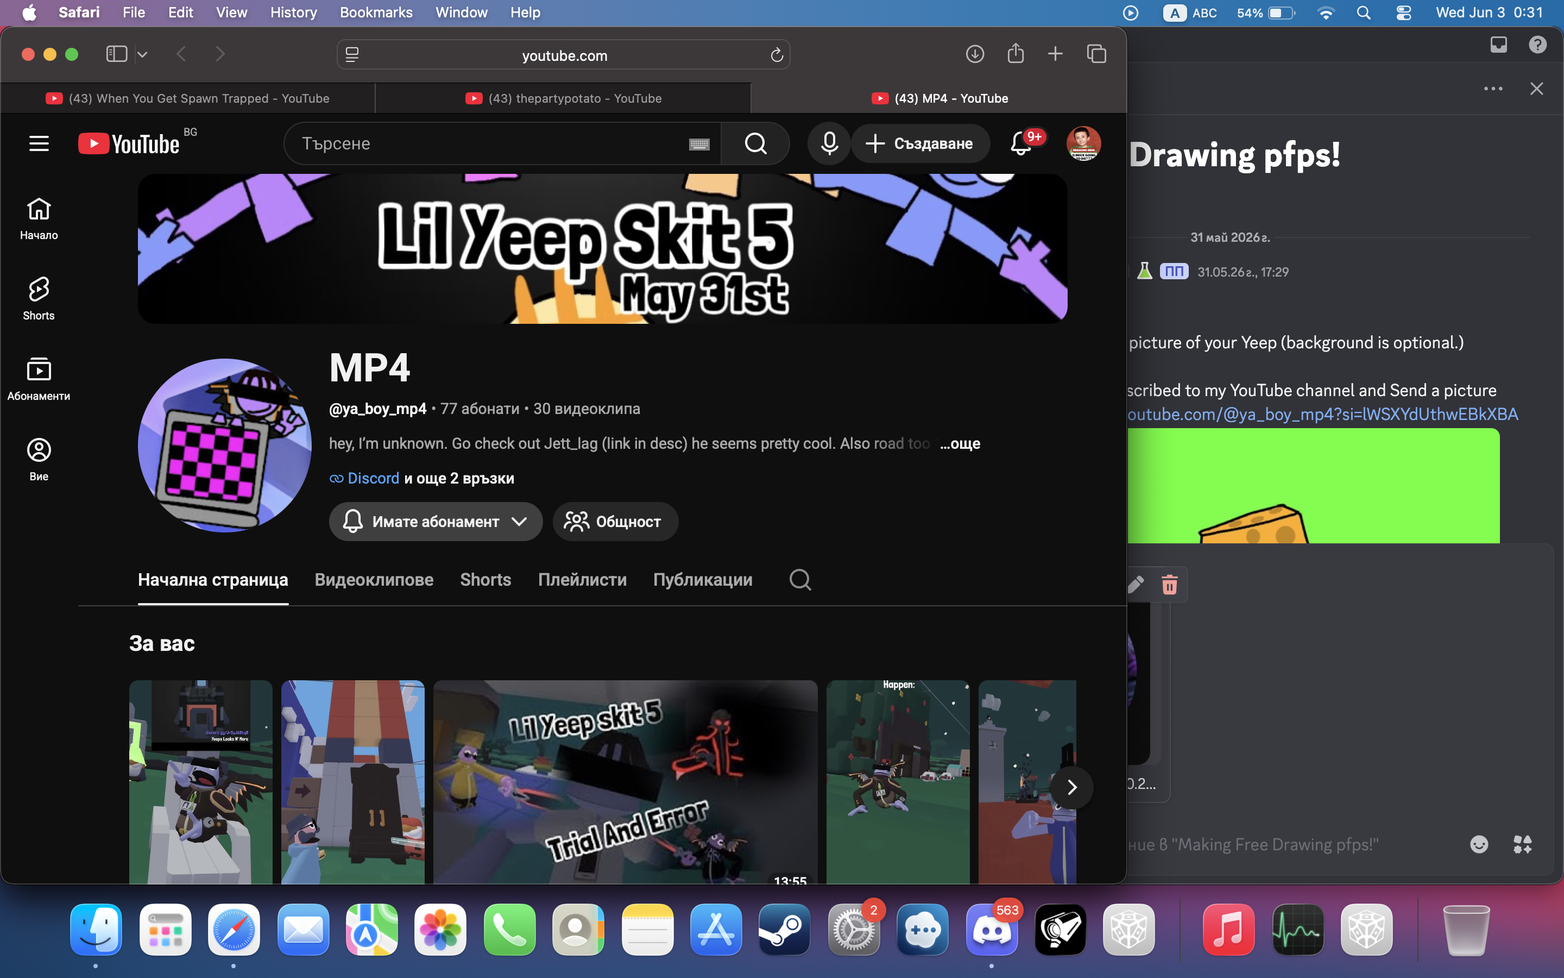
Task: Show next videos in За вас carousel
Action: tap(1071, 787)
